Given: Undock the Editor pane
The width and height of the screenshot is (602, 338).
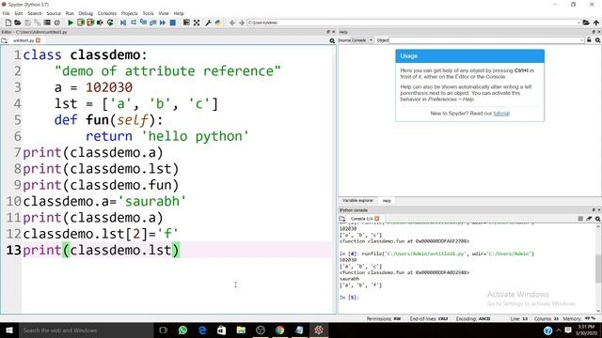Looking at the screenshot, I should pyautogui.click(x=328, y=32).
